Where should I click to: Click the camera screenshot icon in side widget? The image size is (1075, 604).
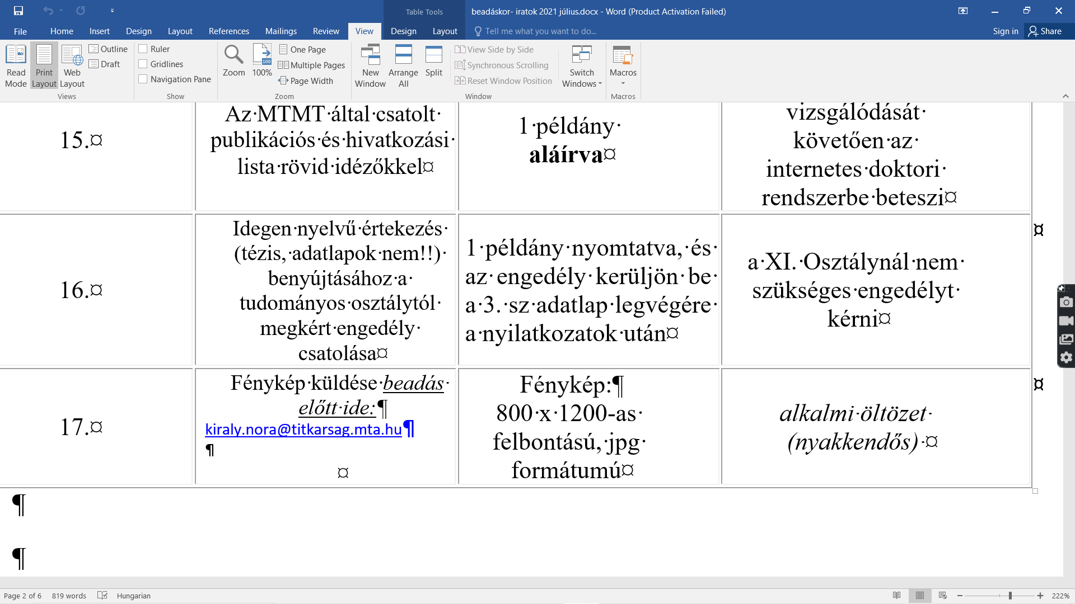pos(1066,302)
